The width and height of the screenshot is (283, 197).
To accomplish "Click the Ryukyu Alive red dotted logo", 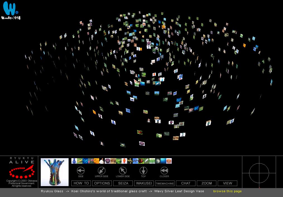I will (x=21, y=172).
